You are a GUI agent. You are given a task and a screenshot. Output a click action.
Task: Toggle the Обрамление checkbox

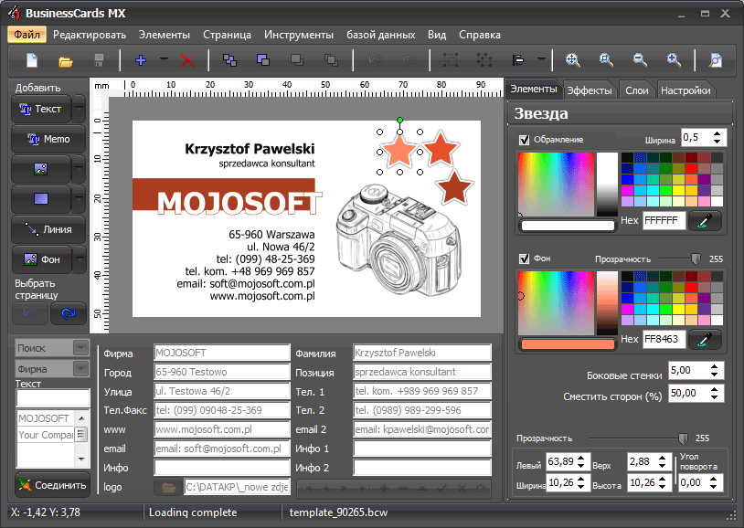click(x=524, y=140)
